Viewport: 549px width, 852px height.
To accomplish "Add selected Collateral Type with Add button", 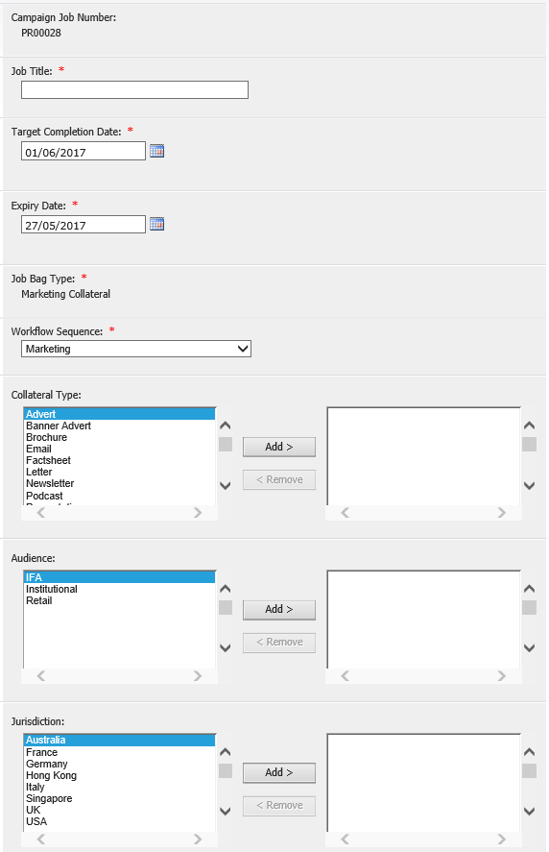I will (279, 447).
